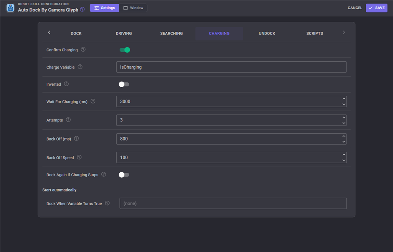This screenshot has height=252, width=393.
Task: Show help for Dock When Variable Turns True
Action: pos(107,203)
